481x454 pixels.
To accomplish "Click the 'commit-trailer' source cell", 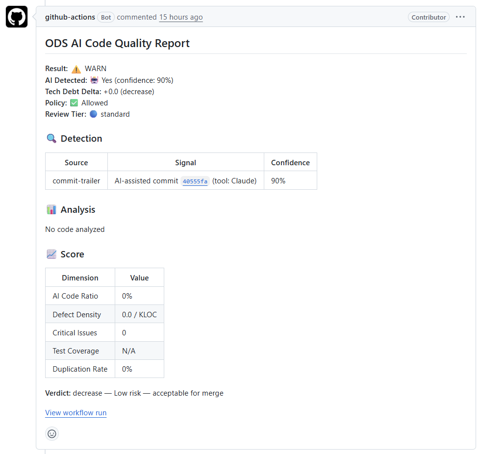I will (76, 181).
